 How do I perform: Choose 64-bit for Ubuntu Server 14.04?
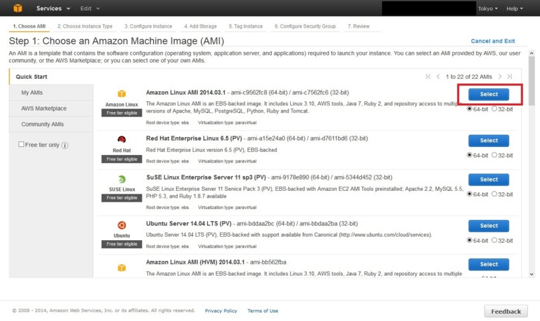coord(469,240)
